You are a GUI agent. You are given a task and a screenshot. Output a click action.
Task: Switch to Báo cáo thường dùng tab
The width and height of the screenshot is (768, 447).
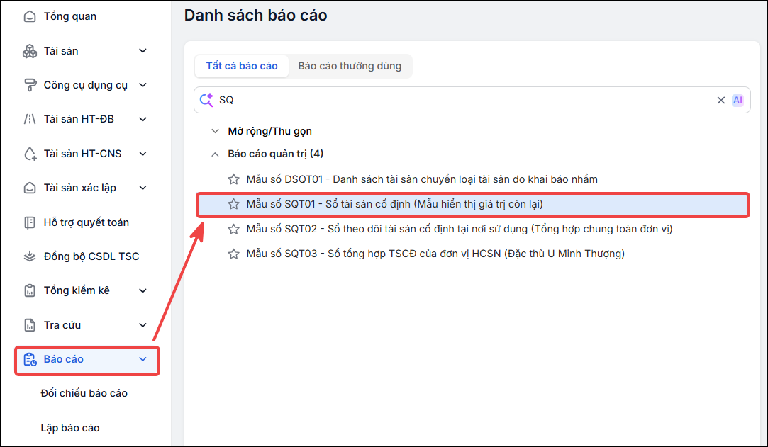(x=350, y=66)
